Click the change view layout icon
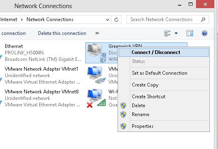 click(x=167, y=33)
